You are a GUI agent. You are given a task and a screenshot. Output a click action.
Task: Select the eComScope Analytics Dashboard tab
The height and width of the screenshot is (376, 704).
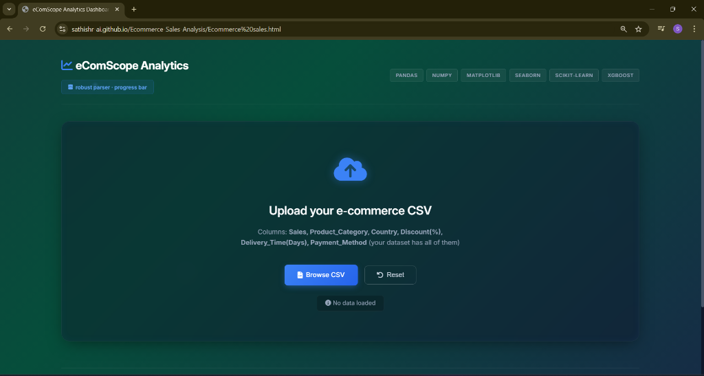click(x=65, y=9)
